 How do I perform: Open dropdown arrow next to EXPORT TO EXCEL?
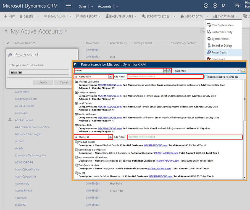point(174,16)
